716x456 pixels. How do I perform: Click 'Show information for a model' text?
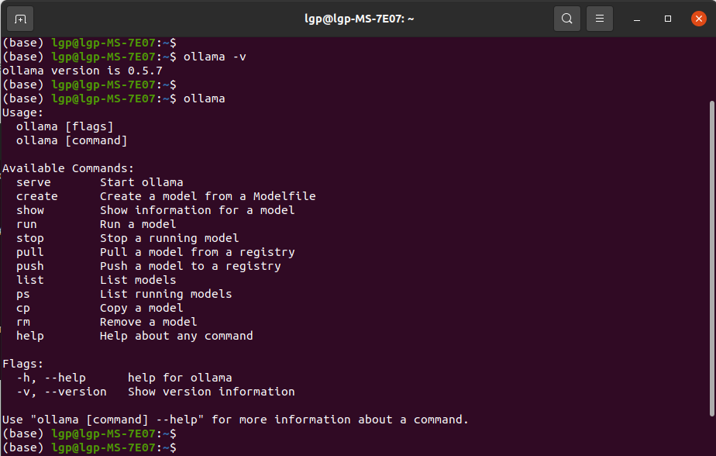198,210
